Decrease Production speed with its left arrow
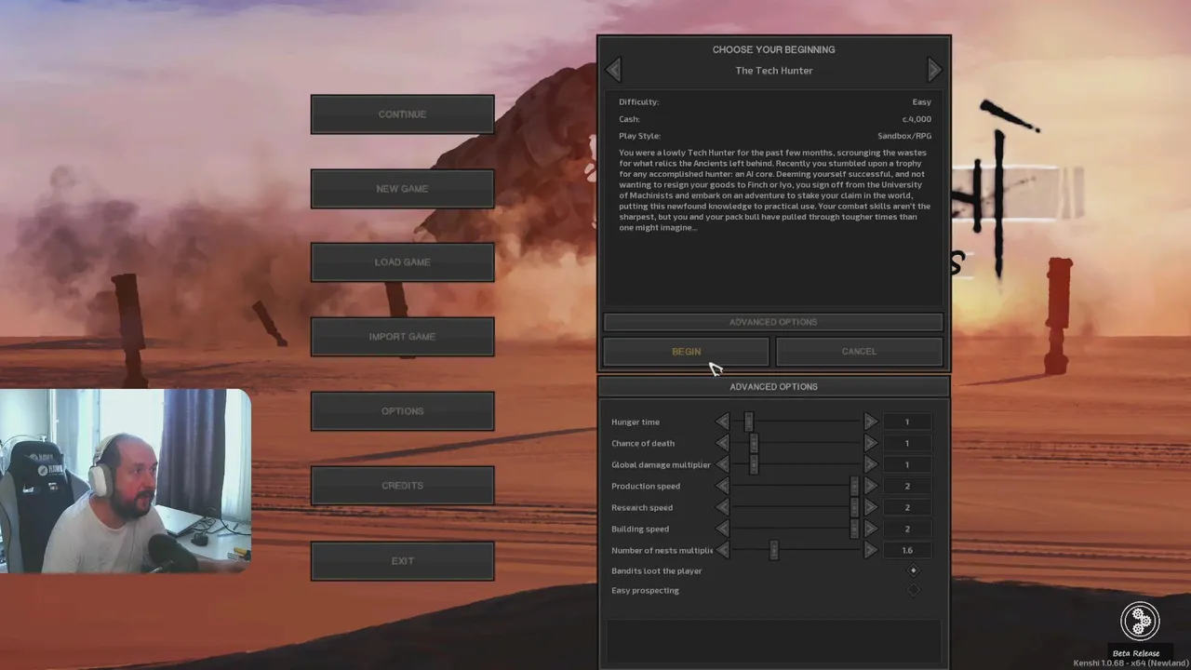The width and height of the screenshot is (1191, 670). [722, 486]
